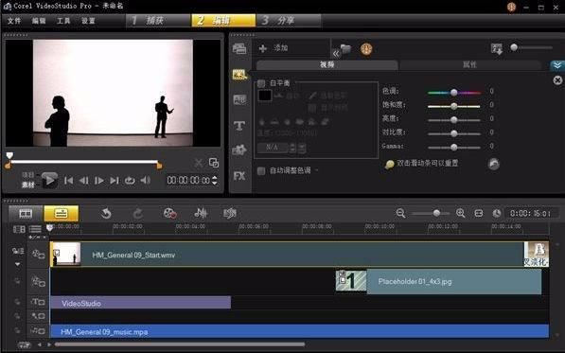This screenshot has height=353, width=565.
Task: Open the Title (T) library icon
Action: coord(239,126)
